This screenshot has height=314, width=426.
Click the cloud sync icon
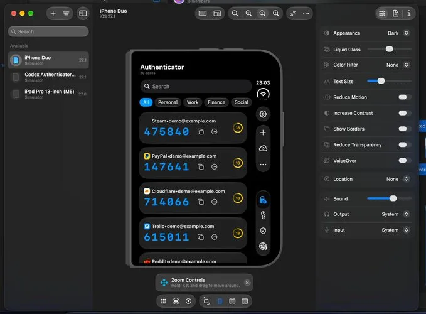coord(263,148)
